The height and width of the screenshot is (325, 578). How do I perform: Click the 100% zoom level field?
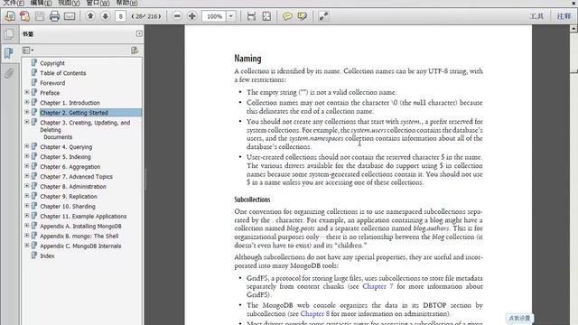(x=214, y=16)
